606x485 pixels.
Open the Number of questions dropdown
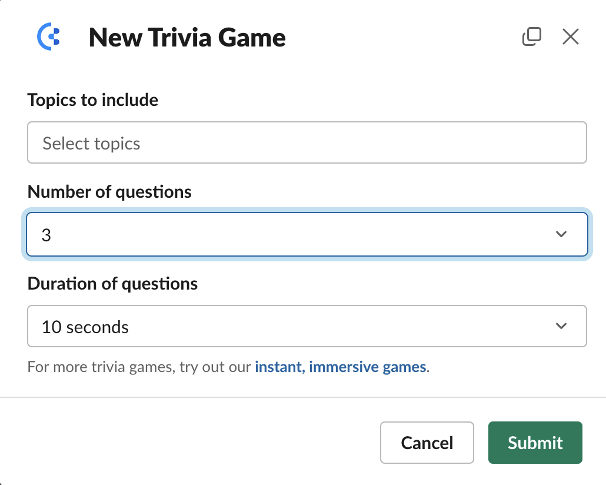307,234
